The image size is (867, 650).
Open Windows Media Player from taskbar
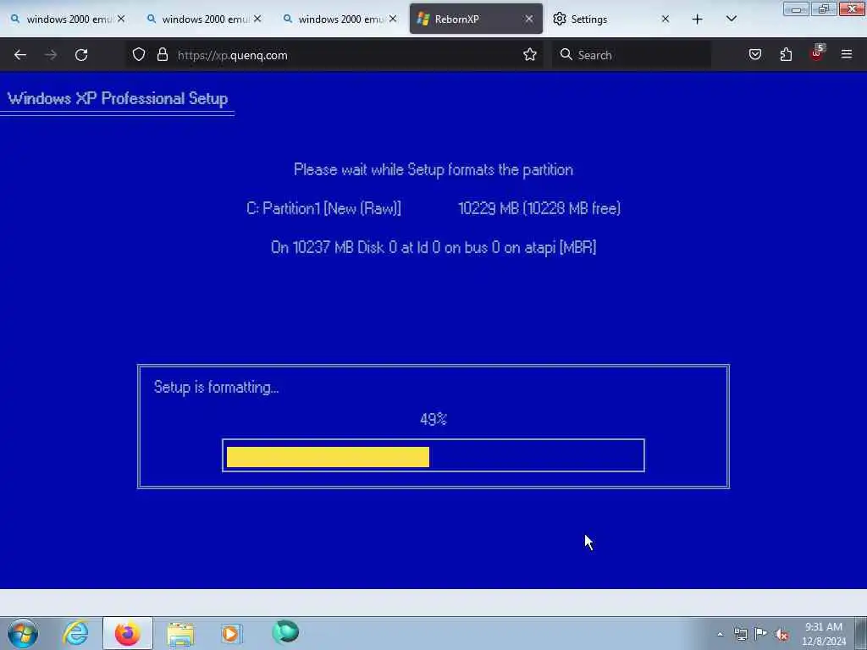[x=231, y=633]
